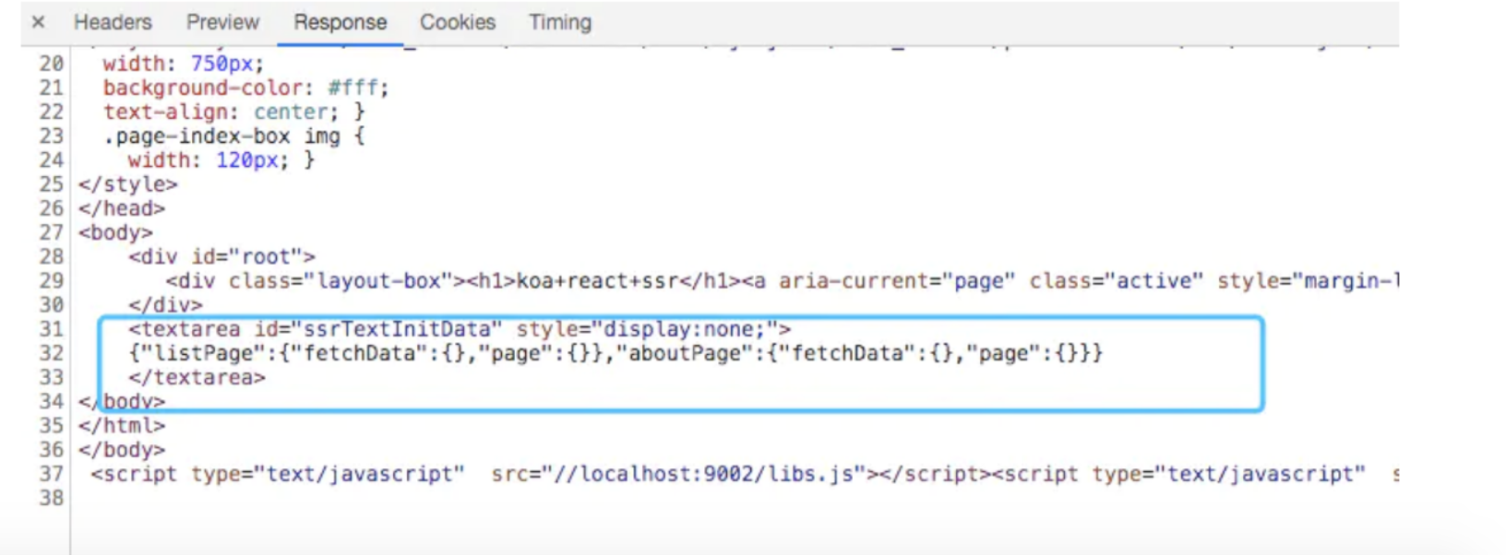Select the Response tab

[340, 22]
